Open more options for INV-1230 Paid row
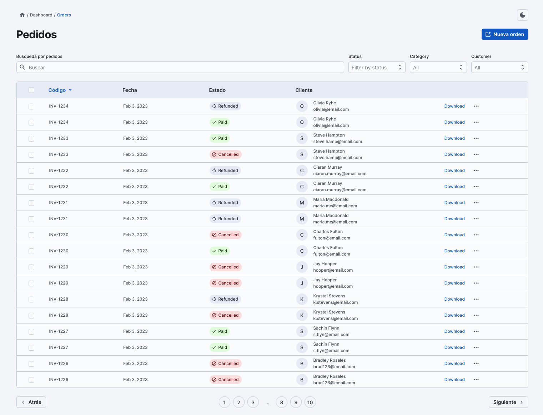The height and width of the screenshot is (415, 543). [x=476, y=251]
